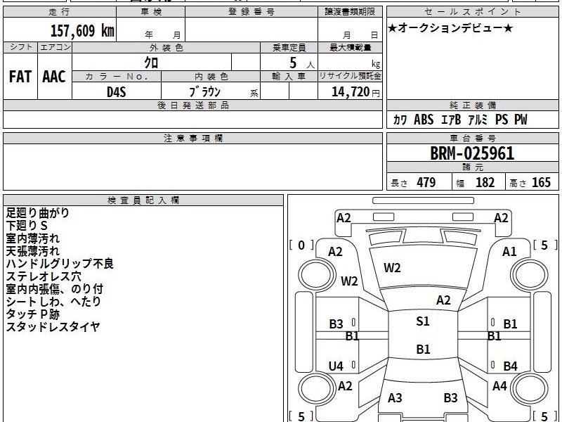Screen dimensions: 562x422
Task: Select the recycle deposit 14,720円
Action: point(355,92)
